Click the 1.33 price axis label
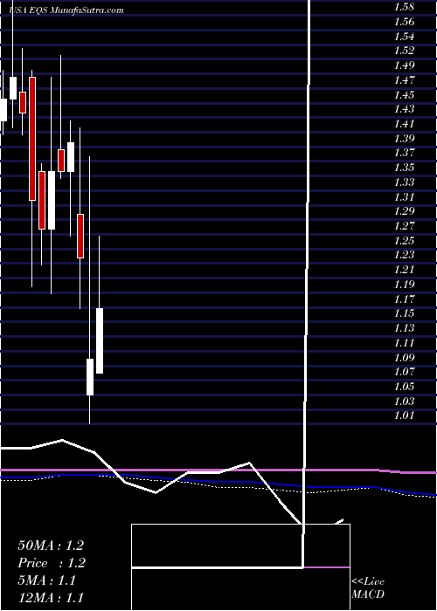Screen dimensions: 437x611 point(404,182)
